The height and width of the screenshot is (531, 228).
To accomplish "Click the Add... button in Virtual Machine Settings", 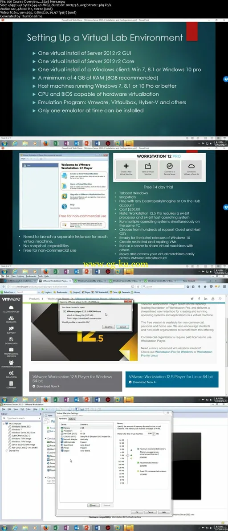I will 93,505.
